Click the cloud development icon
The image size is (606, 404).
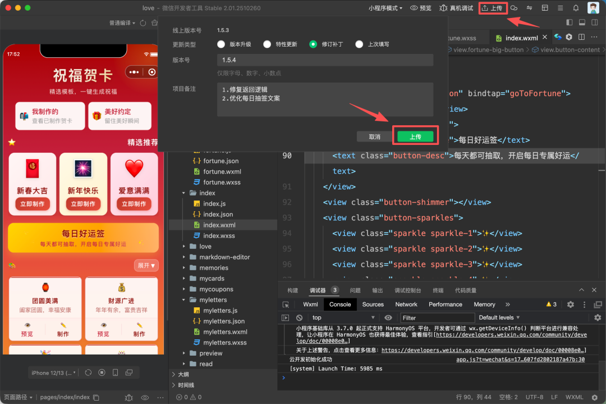(514, 8)
